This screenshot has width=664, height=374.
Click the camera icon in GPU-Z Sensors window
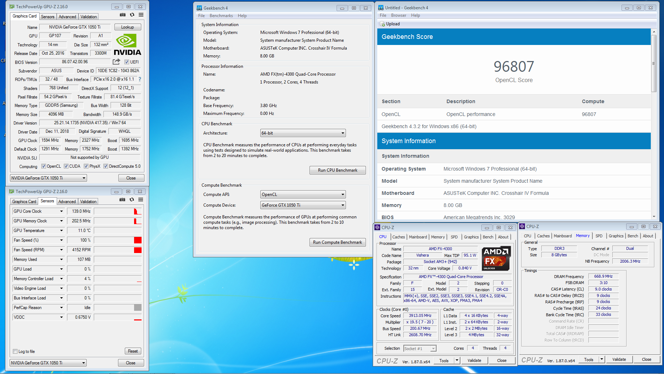click(122, 200)
